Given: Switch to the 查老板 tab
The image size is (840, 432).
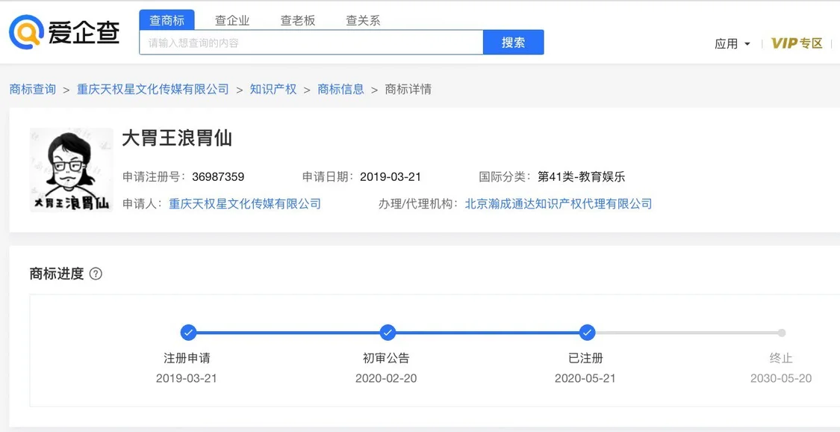Looking at the screenshot, I should pyautogui.click(x=298, y=20).
